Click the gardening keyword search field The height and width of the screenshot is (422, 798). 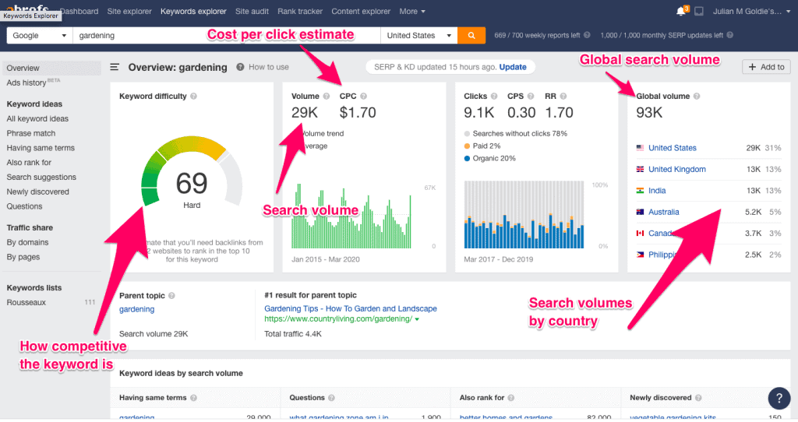pos(227,36)
